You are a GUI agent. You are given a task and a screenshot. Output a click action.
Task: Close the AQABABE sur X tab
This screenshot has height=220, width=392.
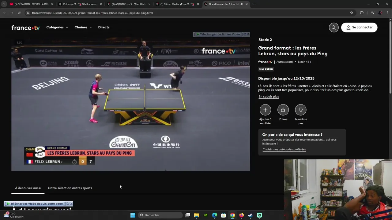(149, 4)
